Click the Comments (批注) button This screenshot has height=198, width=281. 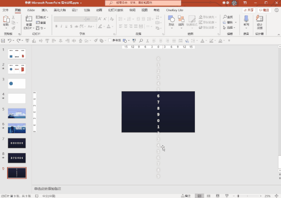click(264, 10)
